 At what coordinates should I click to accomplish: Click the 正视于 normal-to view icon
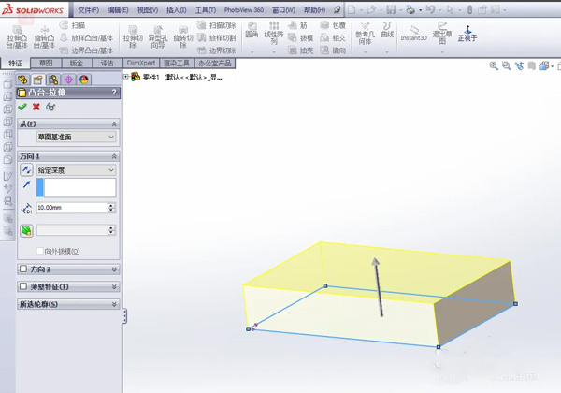coord(467,32)
